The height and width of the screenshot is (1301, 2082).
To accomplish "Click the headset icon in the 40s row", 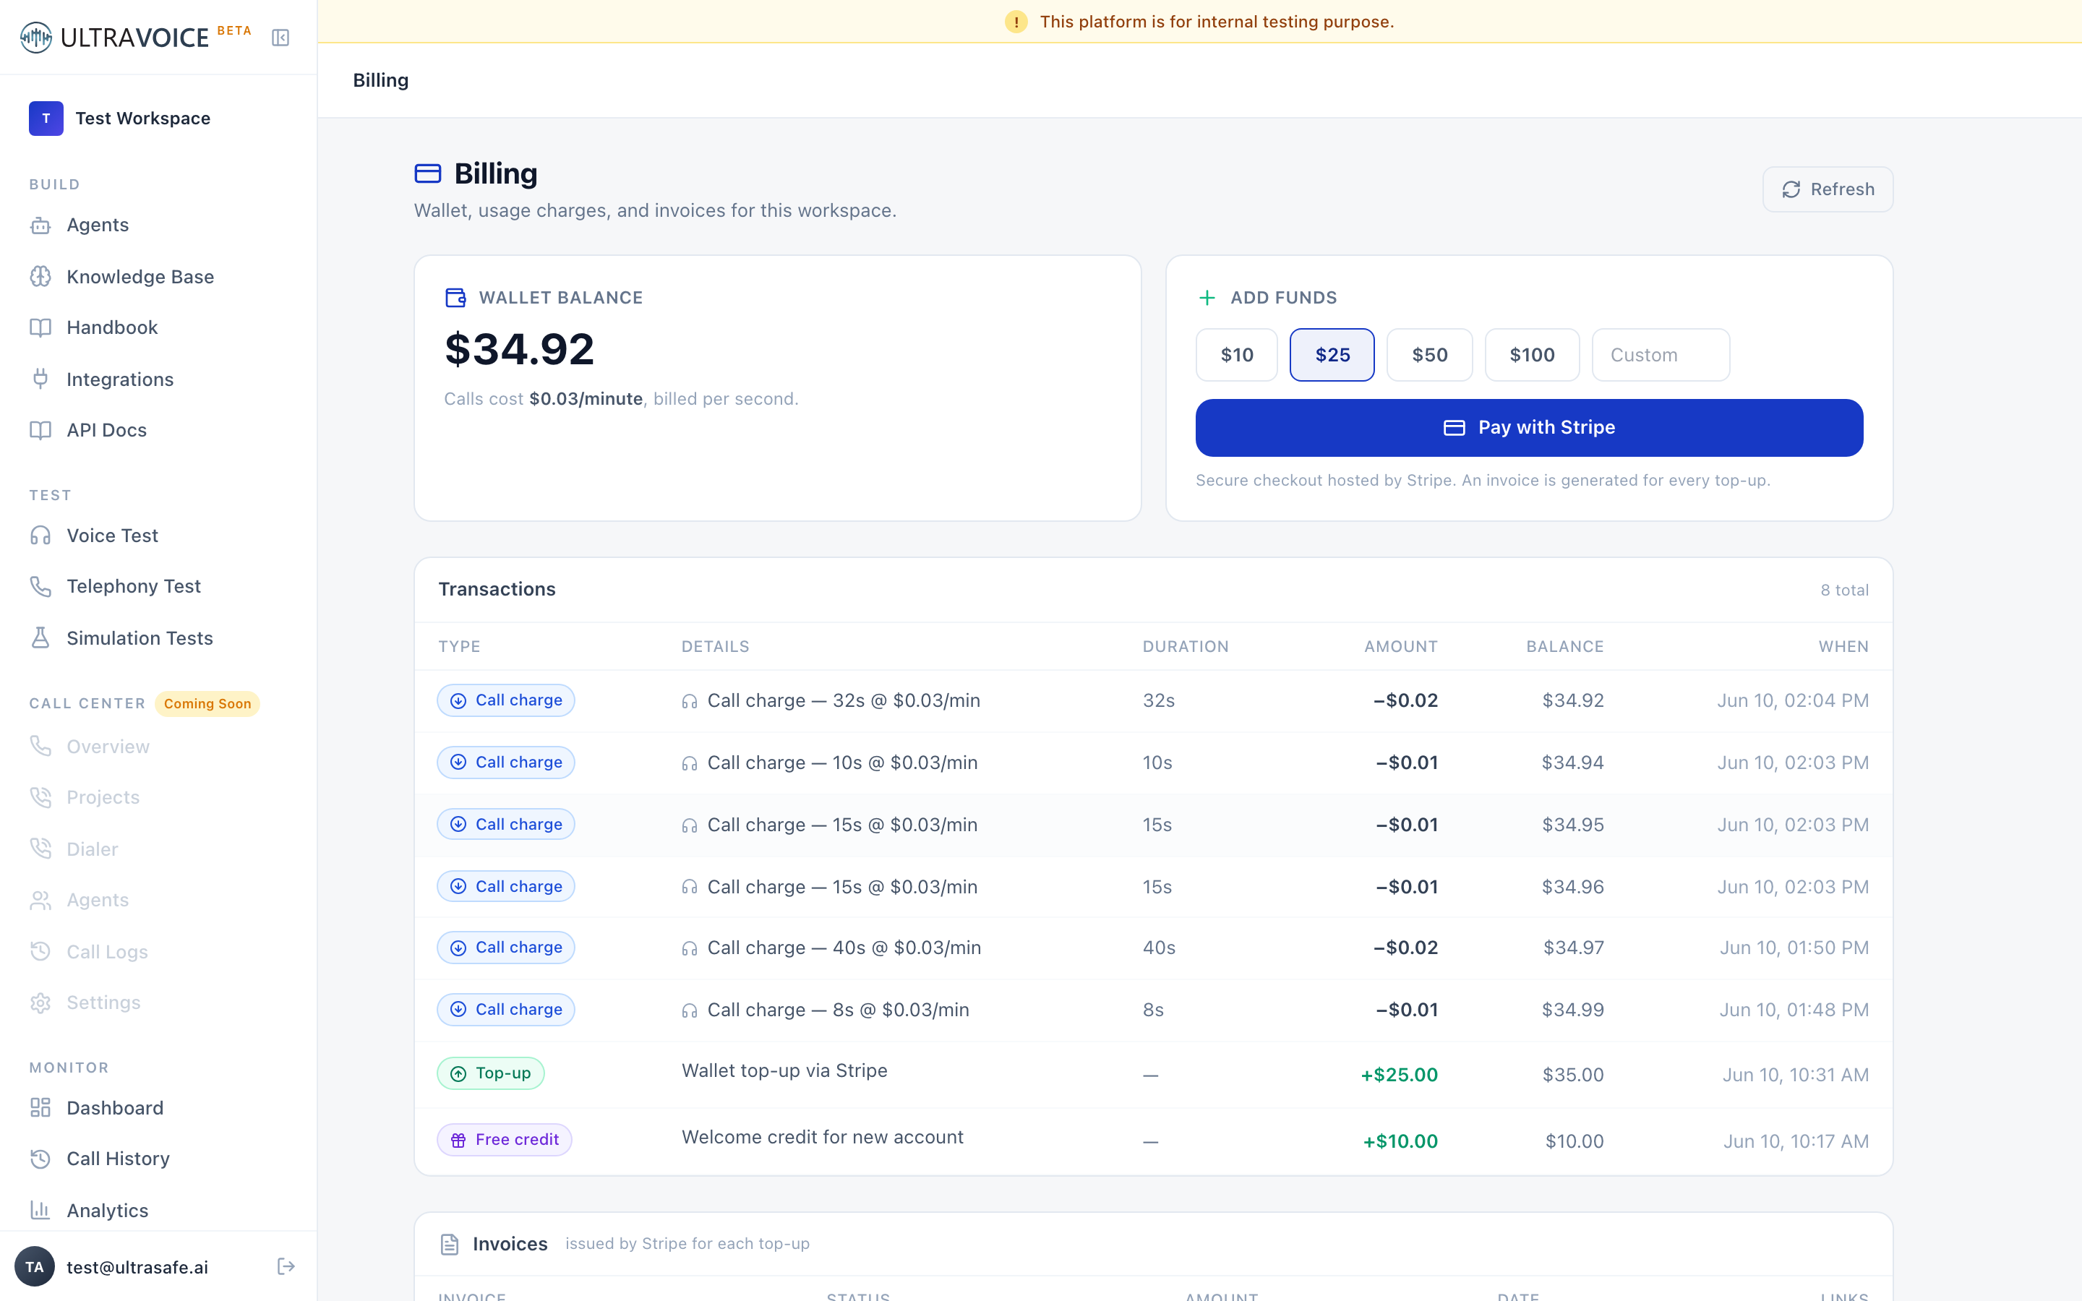I will pyautogui.click(x=689, y=948).
